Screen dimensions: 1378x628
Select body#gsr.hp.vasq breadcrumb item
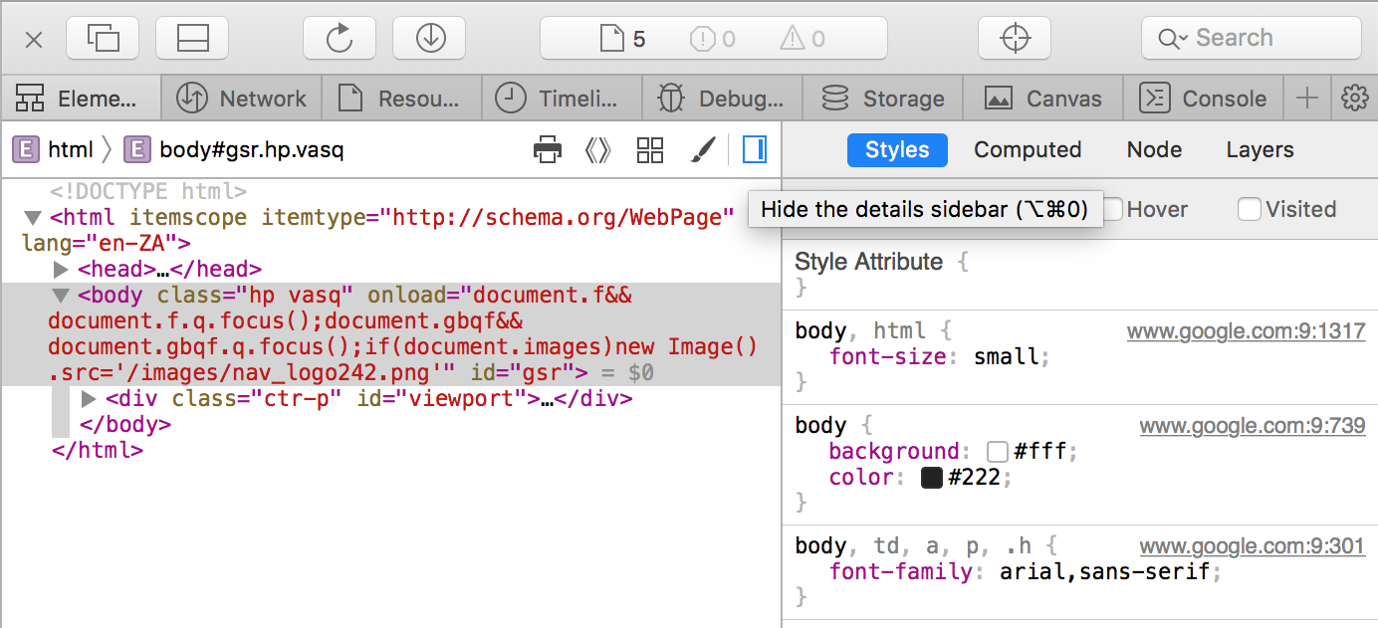point(234,150)
